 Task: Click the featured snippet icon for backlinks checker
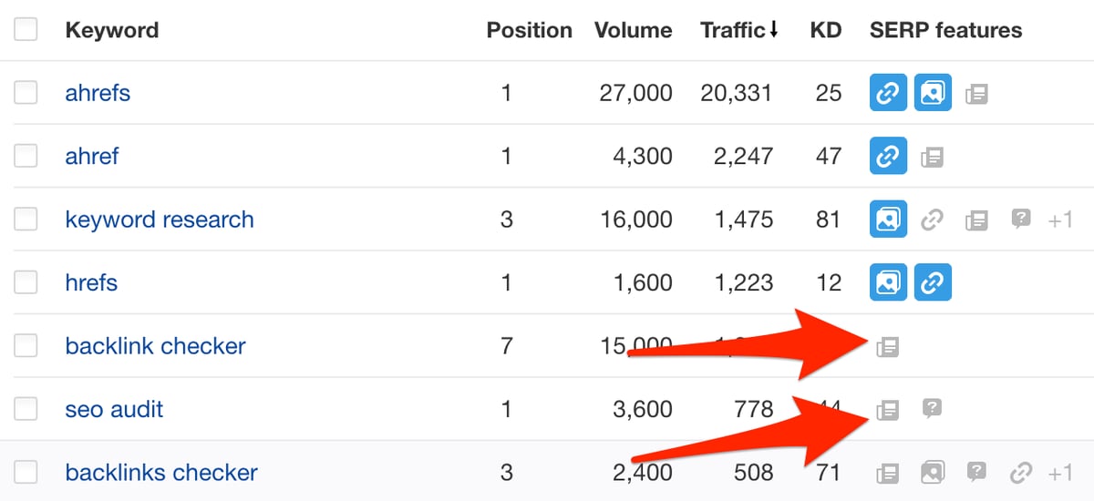coord(887,473)
